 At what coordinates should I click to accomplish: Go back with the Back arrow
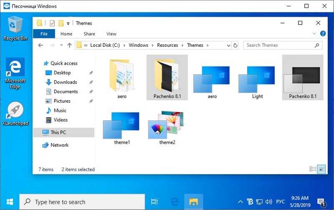point(40,45)
